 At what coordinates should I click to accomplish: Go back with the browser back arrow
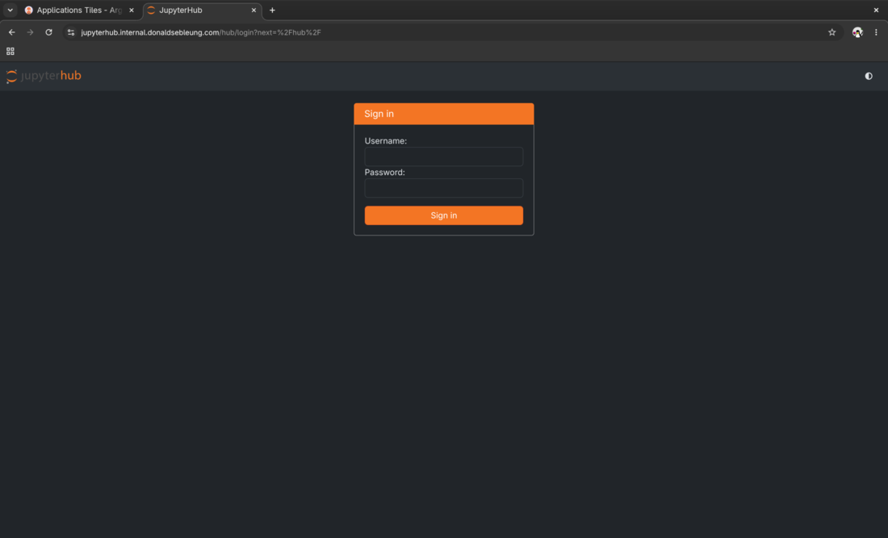(x=12, y=32)
